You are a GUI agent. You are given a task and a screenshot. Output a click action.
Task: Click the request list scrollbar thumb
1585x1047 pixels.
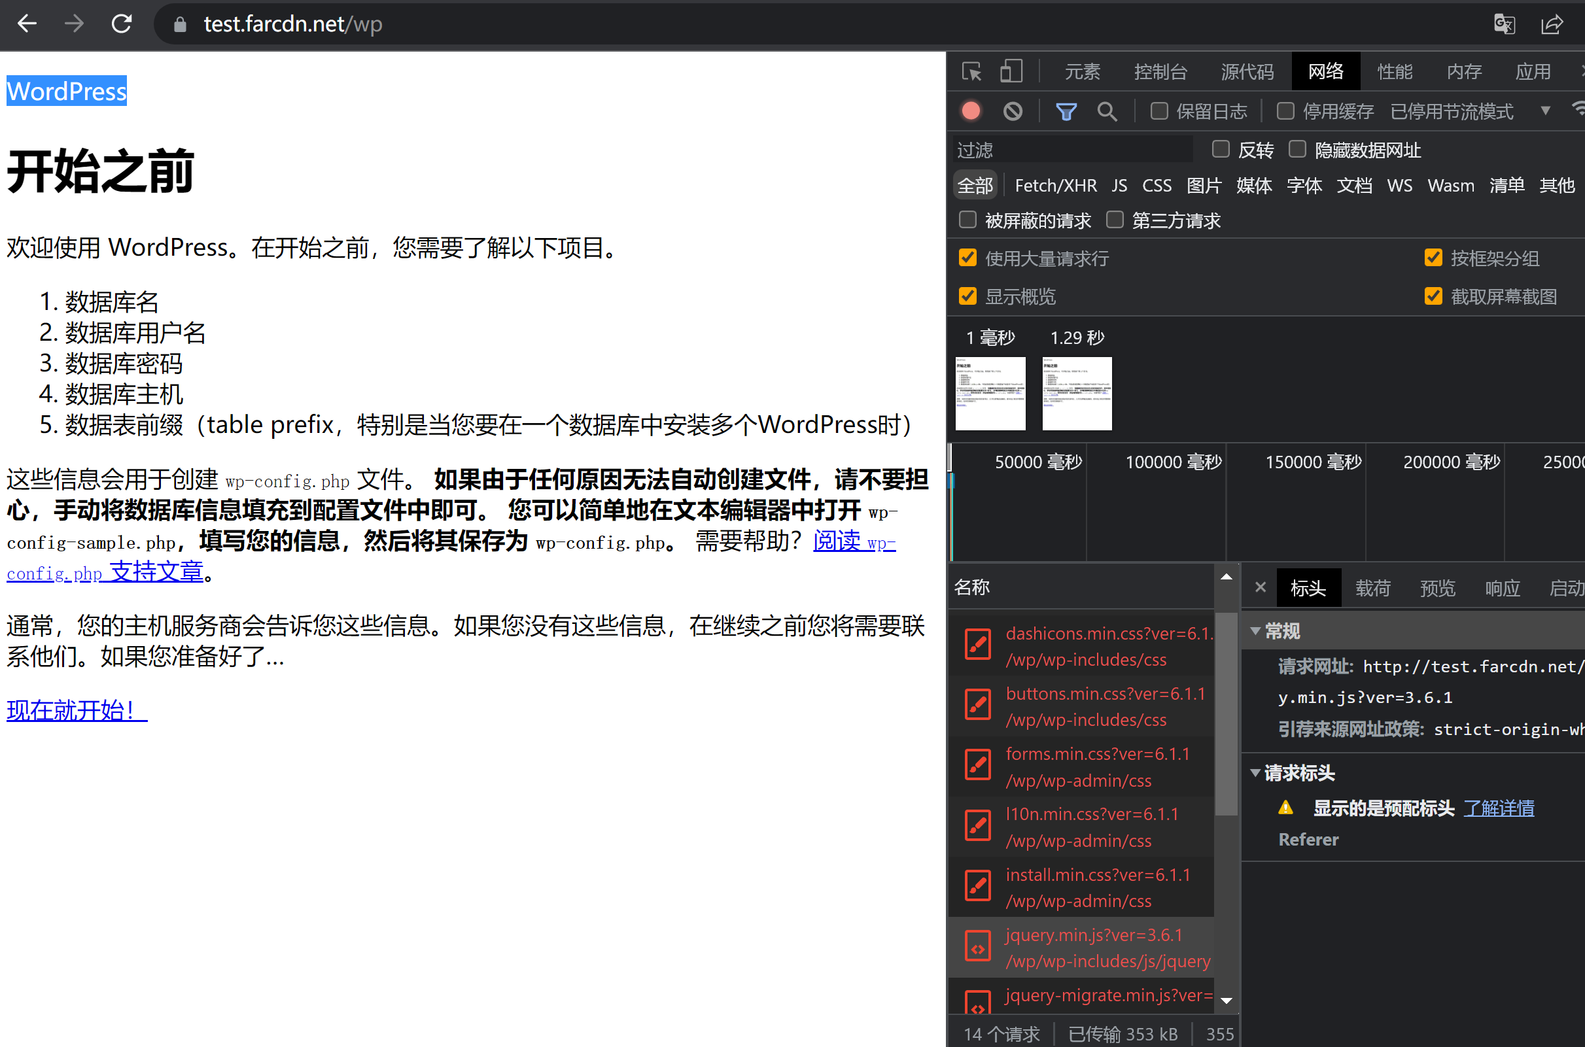(1226, 713)
